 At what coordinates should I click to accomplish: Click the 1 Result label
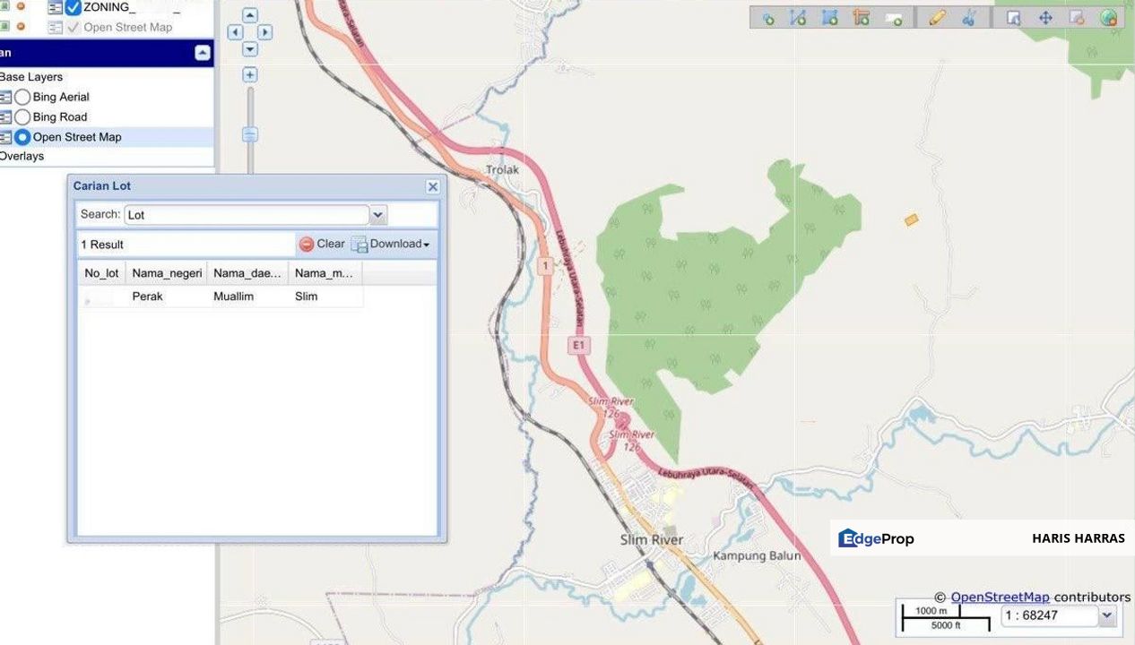point(102,245)
